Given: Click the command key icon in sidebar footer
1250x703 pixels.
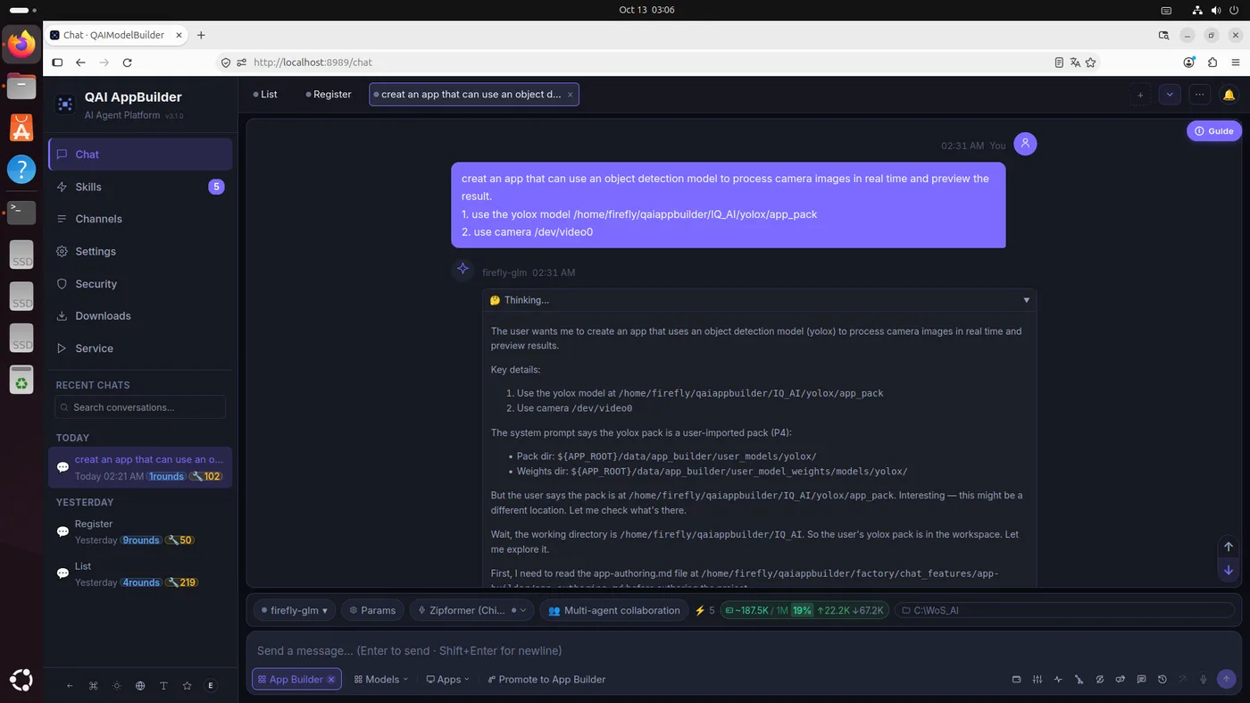Looking at the screenshot, I should pyautogui.click(x=94, y=686).
